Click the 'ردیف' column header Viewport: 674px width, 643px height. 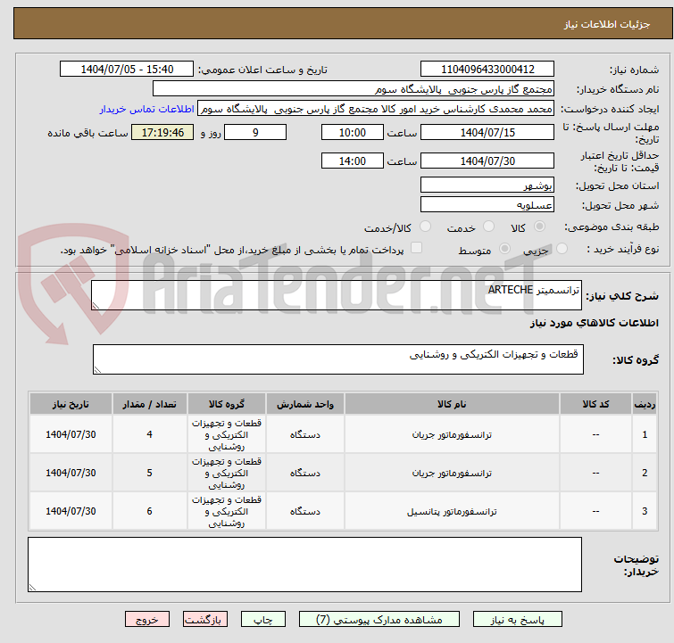coord(645,404)
